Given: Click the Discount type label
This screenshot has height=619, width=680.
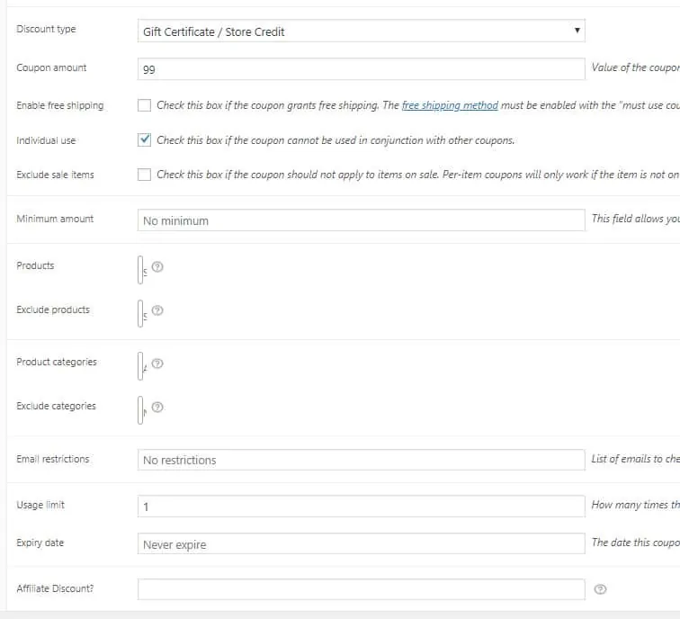Looking at the screenshot, I should [x=47, y=29].
